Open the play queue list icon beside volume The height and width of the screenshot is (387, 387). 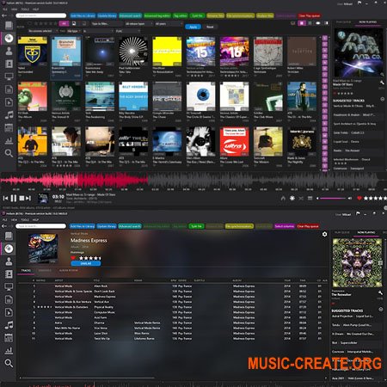310,198
